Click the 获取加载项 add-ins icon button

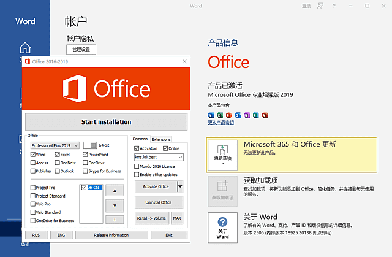tap(222, 191)
